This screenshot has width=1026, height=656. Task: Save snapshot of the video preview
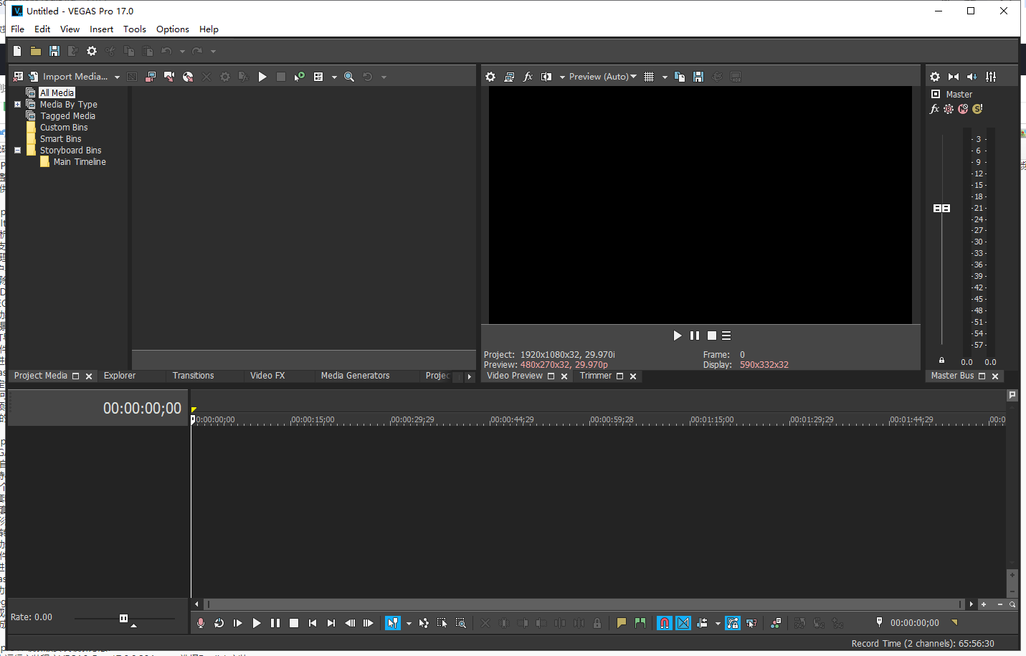[x=698, y=77]
